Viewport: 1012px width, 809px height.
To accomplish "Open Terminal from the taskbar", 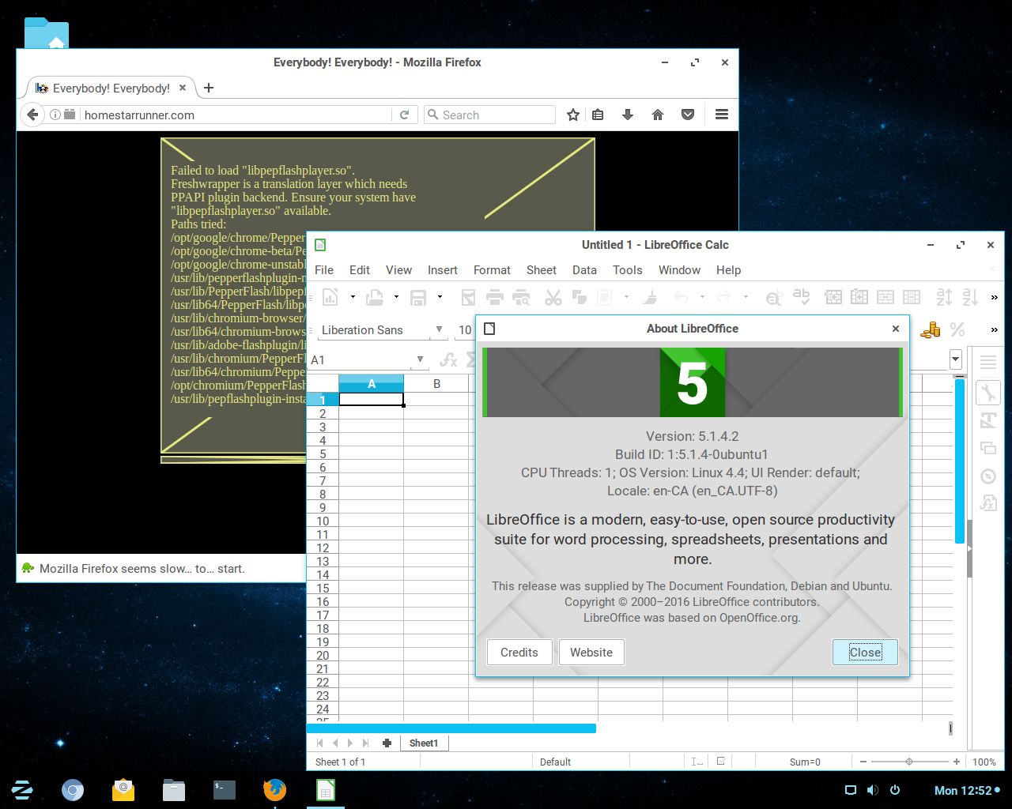I will 225,790.
